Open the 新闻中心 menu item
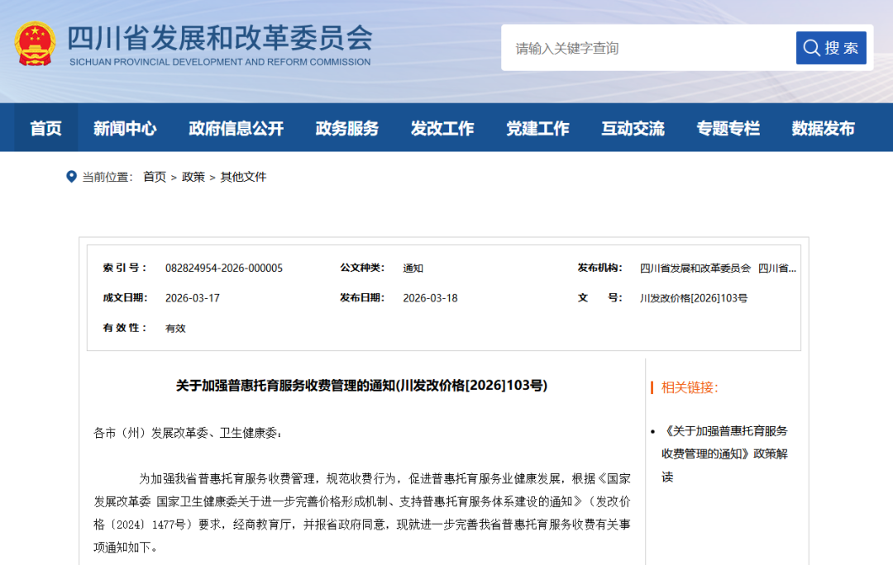Screen dimensions: 893x565 (125, 128)
